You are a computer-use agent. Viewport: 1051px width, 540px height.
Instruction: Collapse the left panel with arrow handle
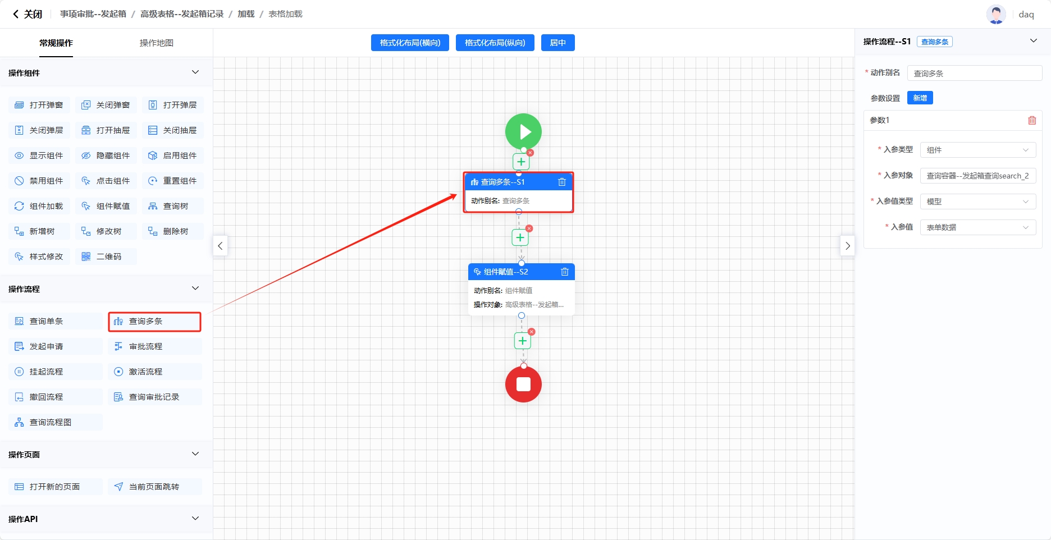[220, 246]
